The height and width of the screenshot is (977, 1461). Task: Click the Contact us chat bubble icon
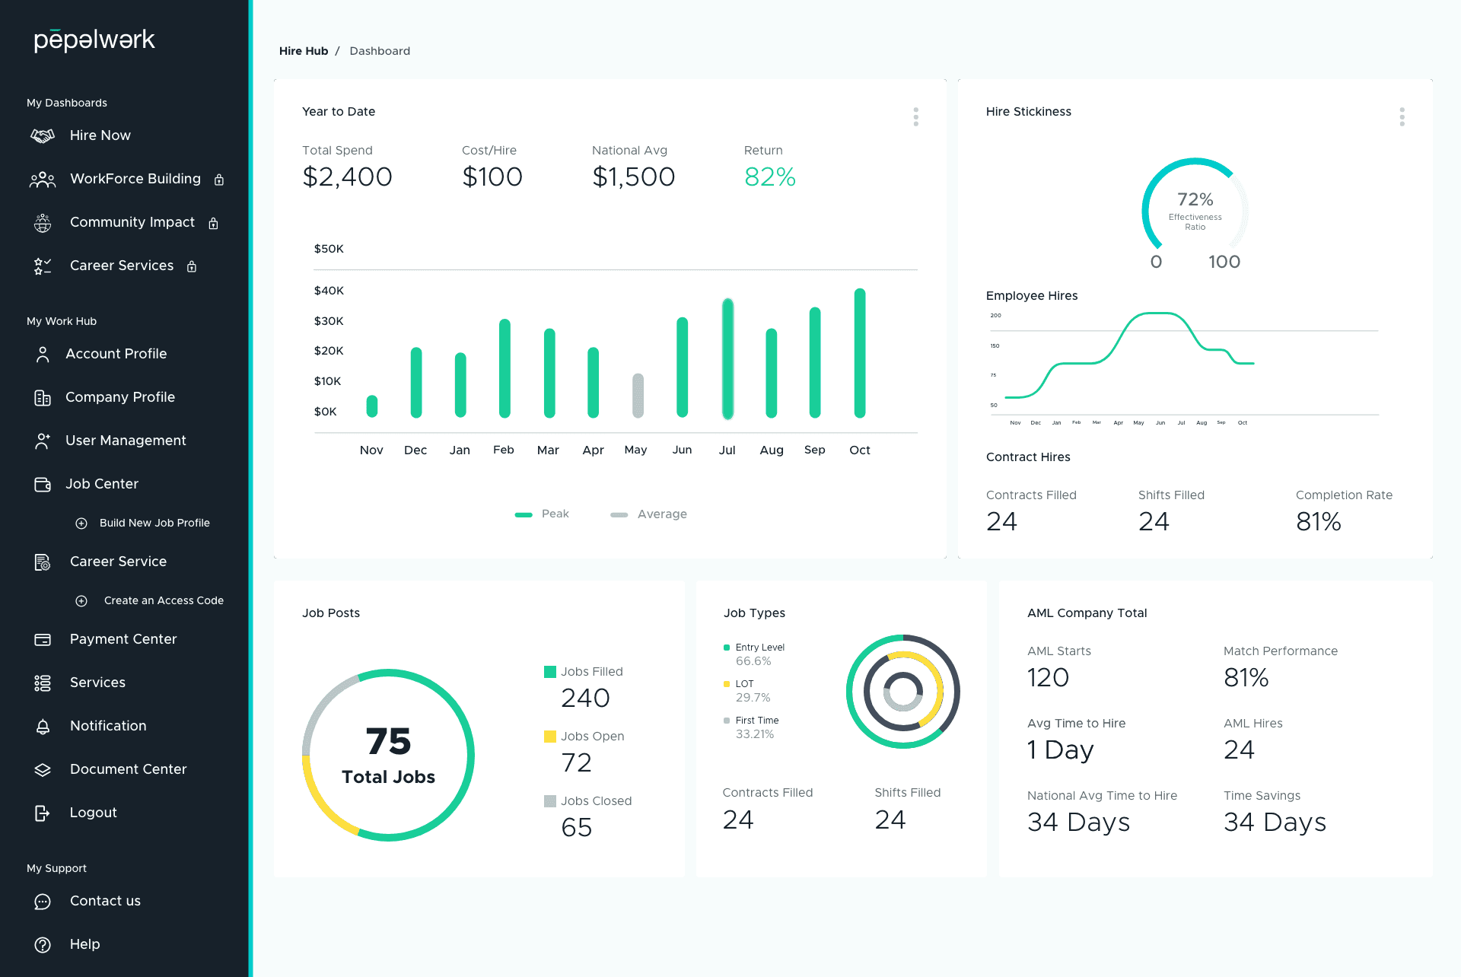(43, 902)
